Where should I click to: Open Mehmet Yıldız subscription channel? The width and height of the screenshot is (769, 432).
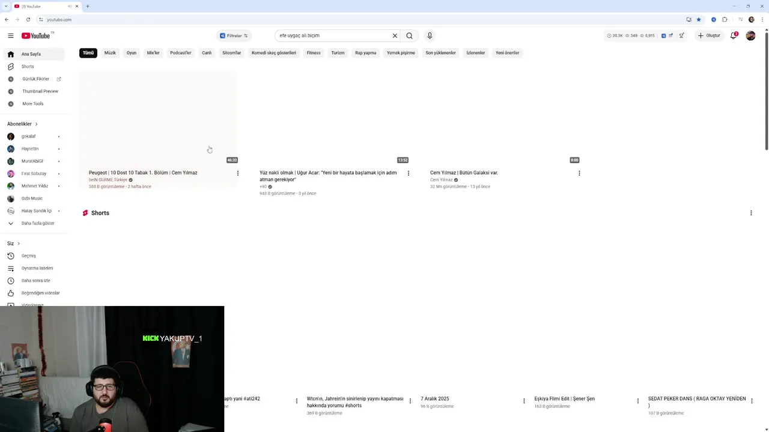pos(34,186)
